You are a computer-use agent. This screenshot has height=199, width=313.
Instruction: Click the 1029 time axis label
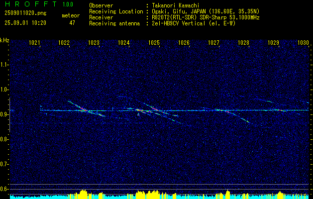273,42
